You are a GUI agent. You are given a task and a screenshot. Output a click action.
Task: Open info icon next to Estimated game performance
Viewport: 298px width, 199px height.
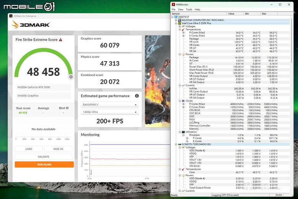[137, 96]
